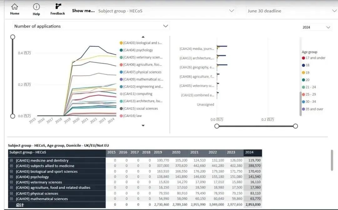This screenshot has height=210, width=338.
Task: Expand (CAH05) veterinary sciences row
Action: (12, 182)
